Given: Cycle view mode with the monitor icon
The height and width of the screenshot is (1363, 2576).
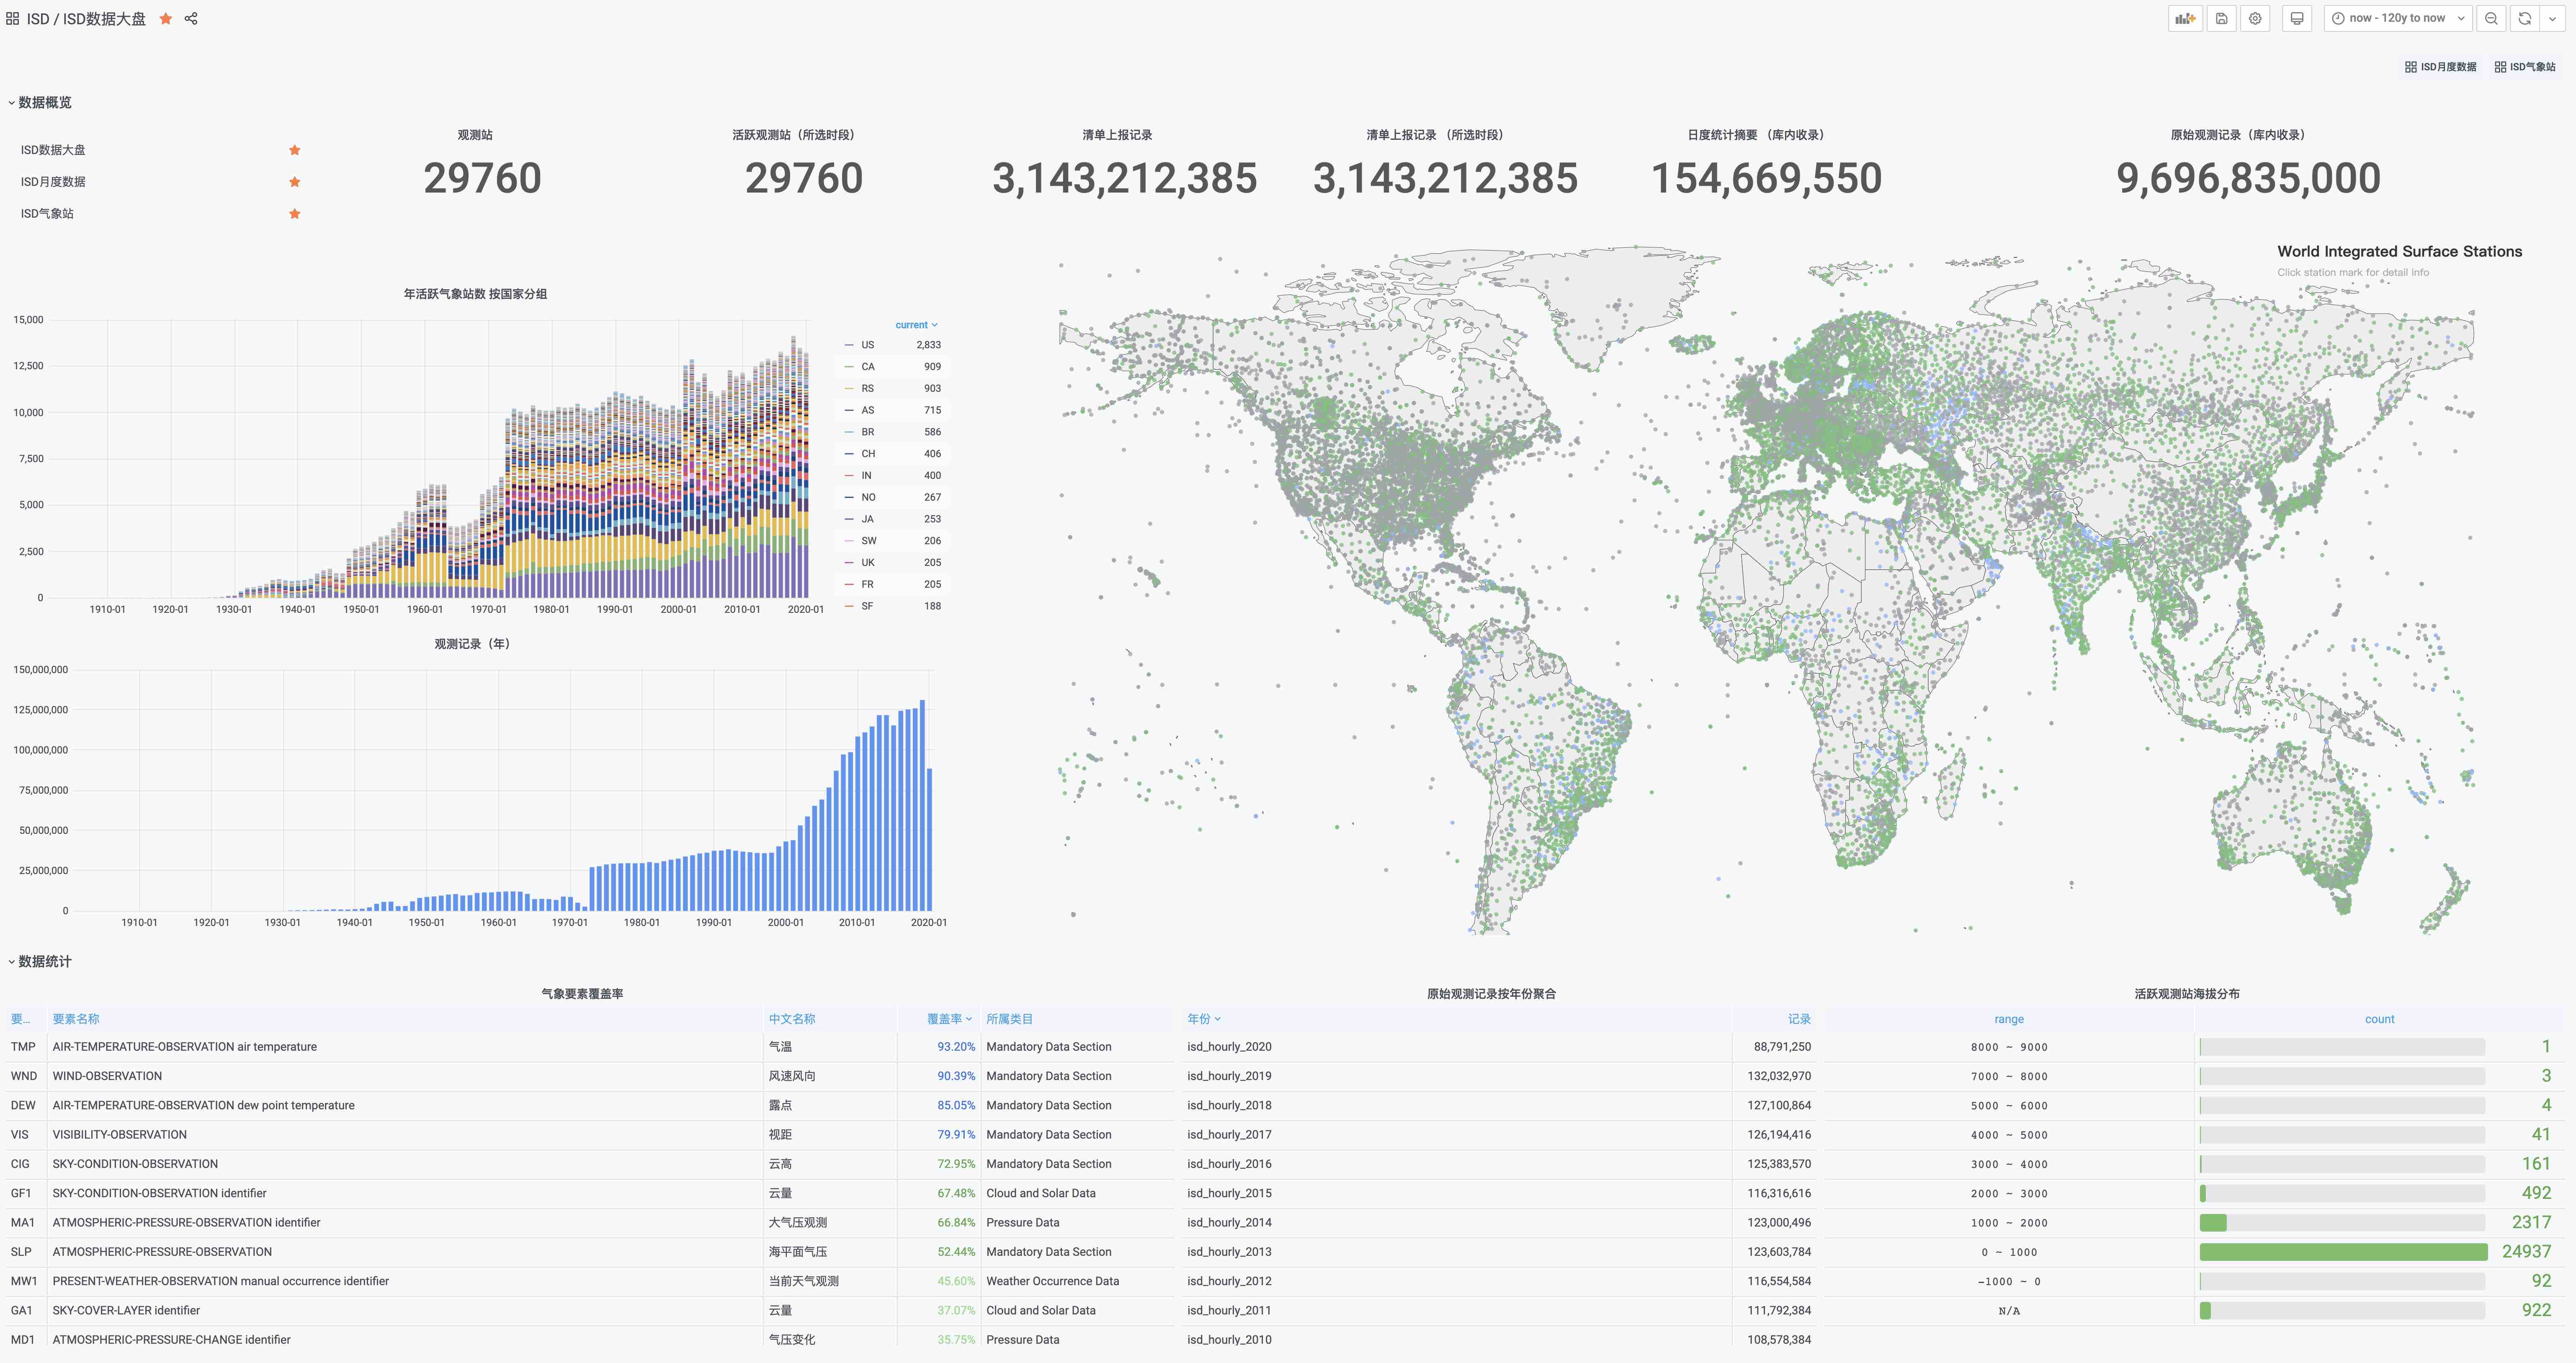Looking at the screenshot, I should tap(2297, 18).
